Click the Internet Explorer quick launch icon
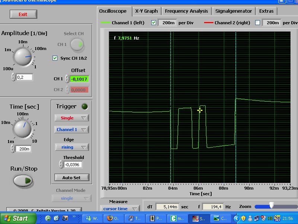The image size is (298, 224). [x=57, y=218]
